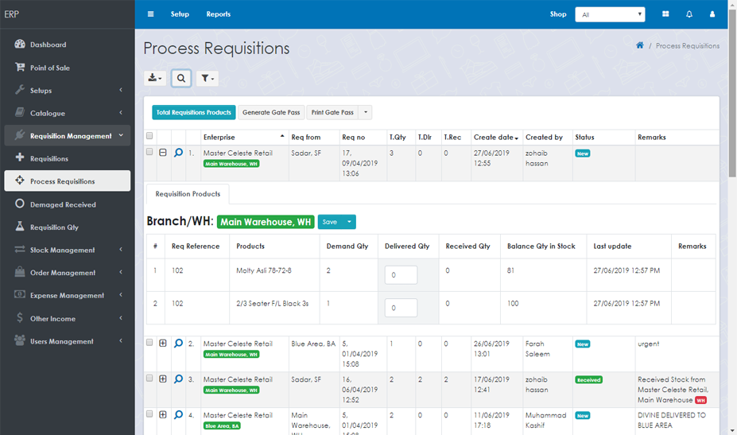Click Delivered Qty field for Molty Asli
This screenshot has height=435, width=737.
(x=401, y=274)
